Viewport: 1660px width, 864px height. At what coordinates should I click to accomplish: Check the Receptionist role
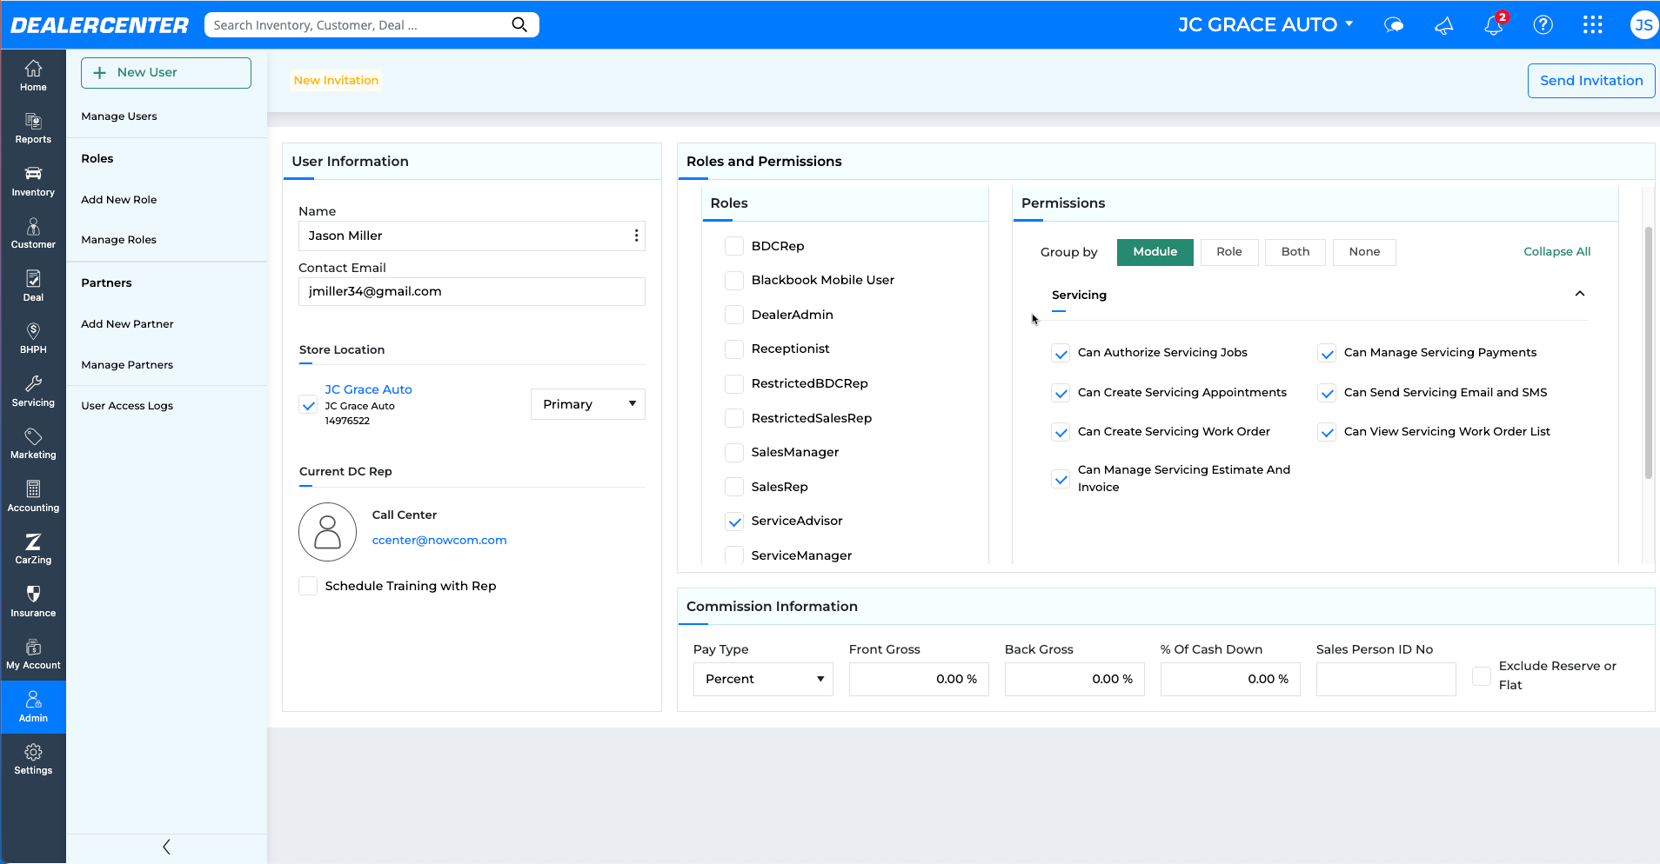tap(734, 349)
